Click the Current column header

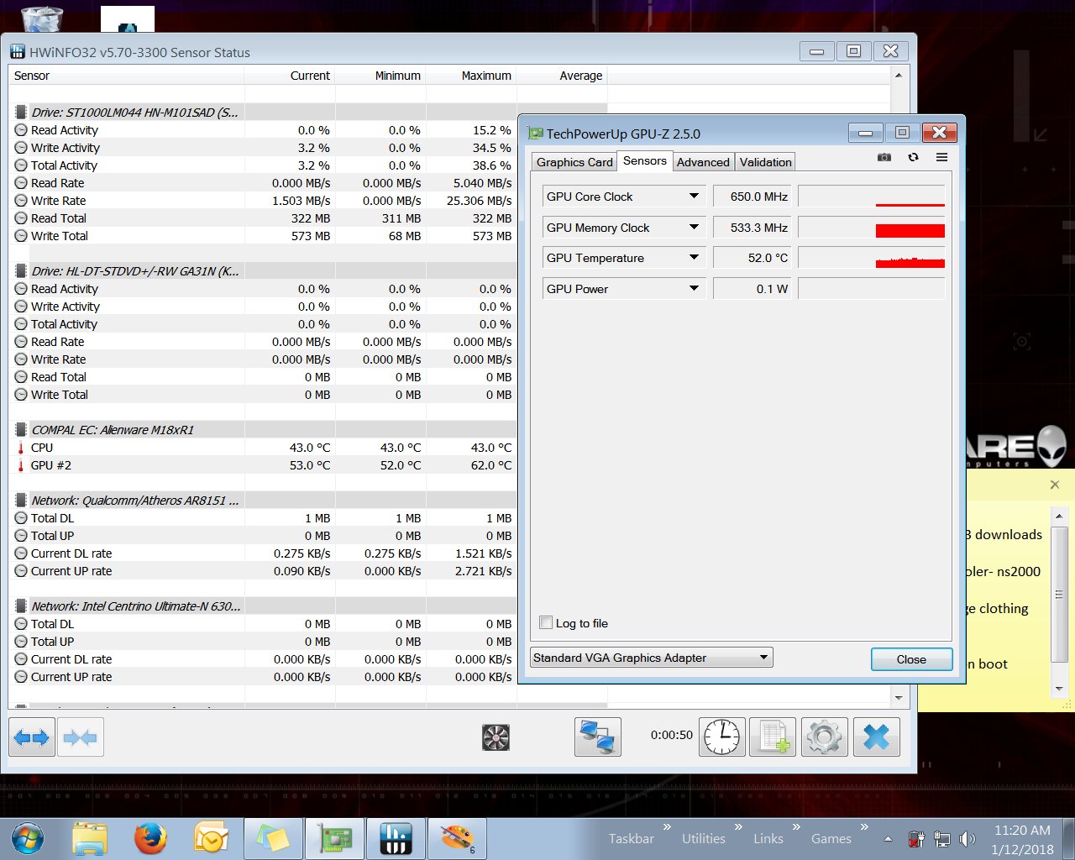[290, 76]
